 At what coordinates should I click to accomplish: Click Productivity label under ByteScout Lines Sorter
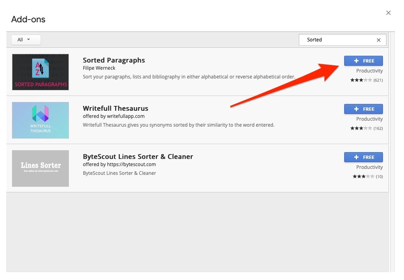click(369, 167)
